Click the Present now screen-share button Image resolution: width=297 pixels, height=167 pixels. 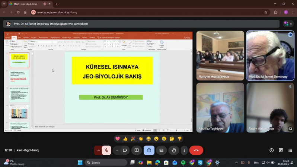[x=137, y=150]
